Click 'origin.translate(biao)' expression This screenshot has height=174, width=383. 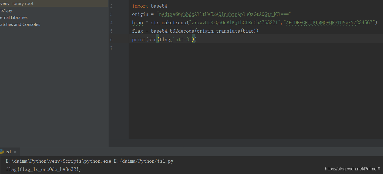click(226, 31)
